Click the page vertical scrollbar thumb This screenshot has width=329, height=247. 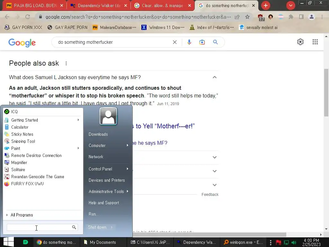coord(326,92)
